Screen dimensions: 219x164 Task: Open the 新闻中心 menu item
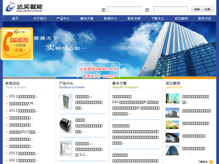click(x=110, y=19)
